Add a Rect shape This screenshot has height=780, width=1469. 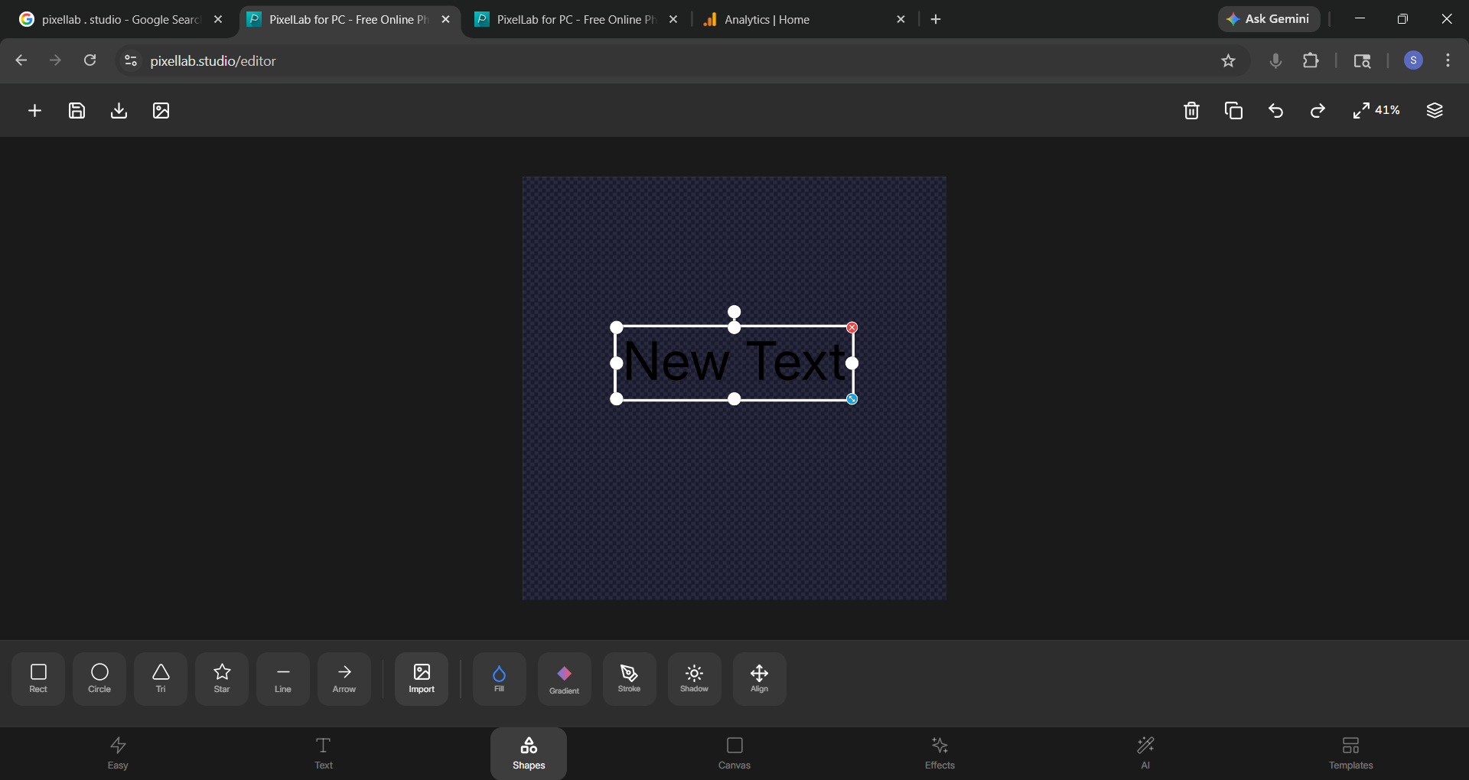38,678
